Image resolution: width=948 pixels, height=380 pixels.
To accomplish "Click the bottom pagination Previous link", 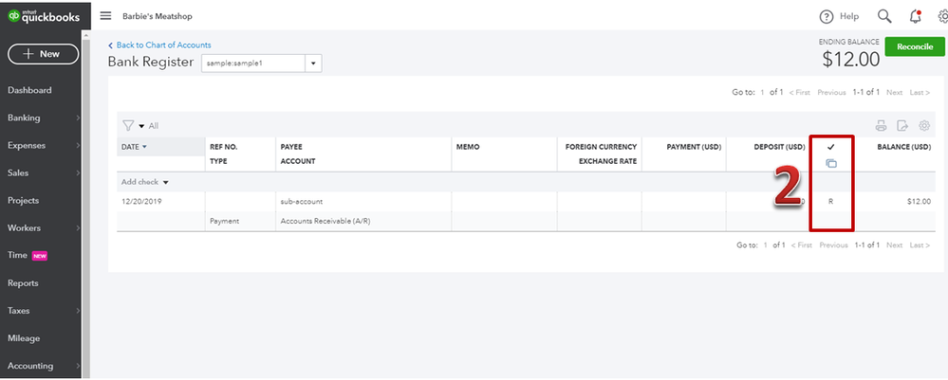I will [833, 245].
